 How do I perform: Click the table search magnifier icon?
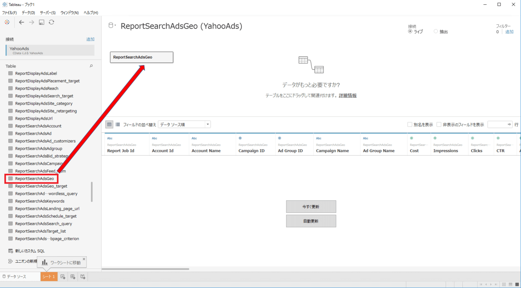coord(91,66)
